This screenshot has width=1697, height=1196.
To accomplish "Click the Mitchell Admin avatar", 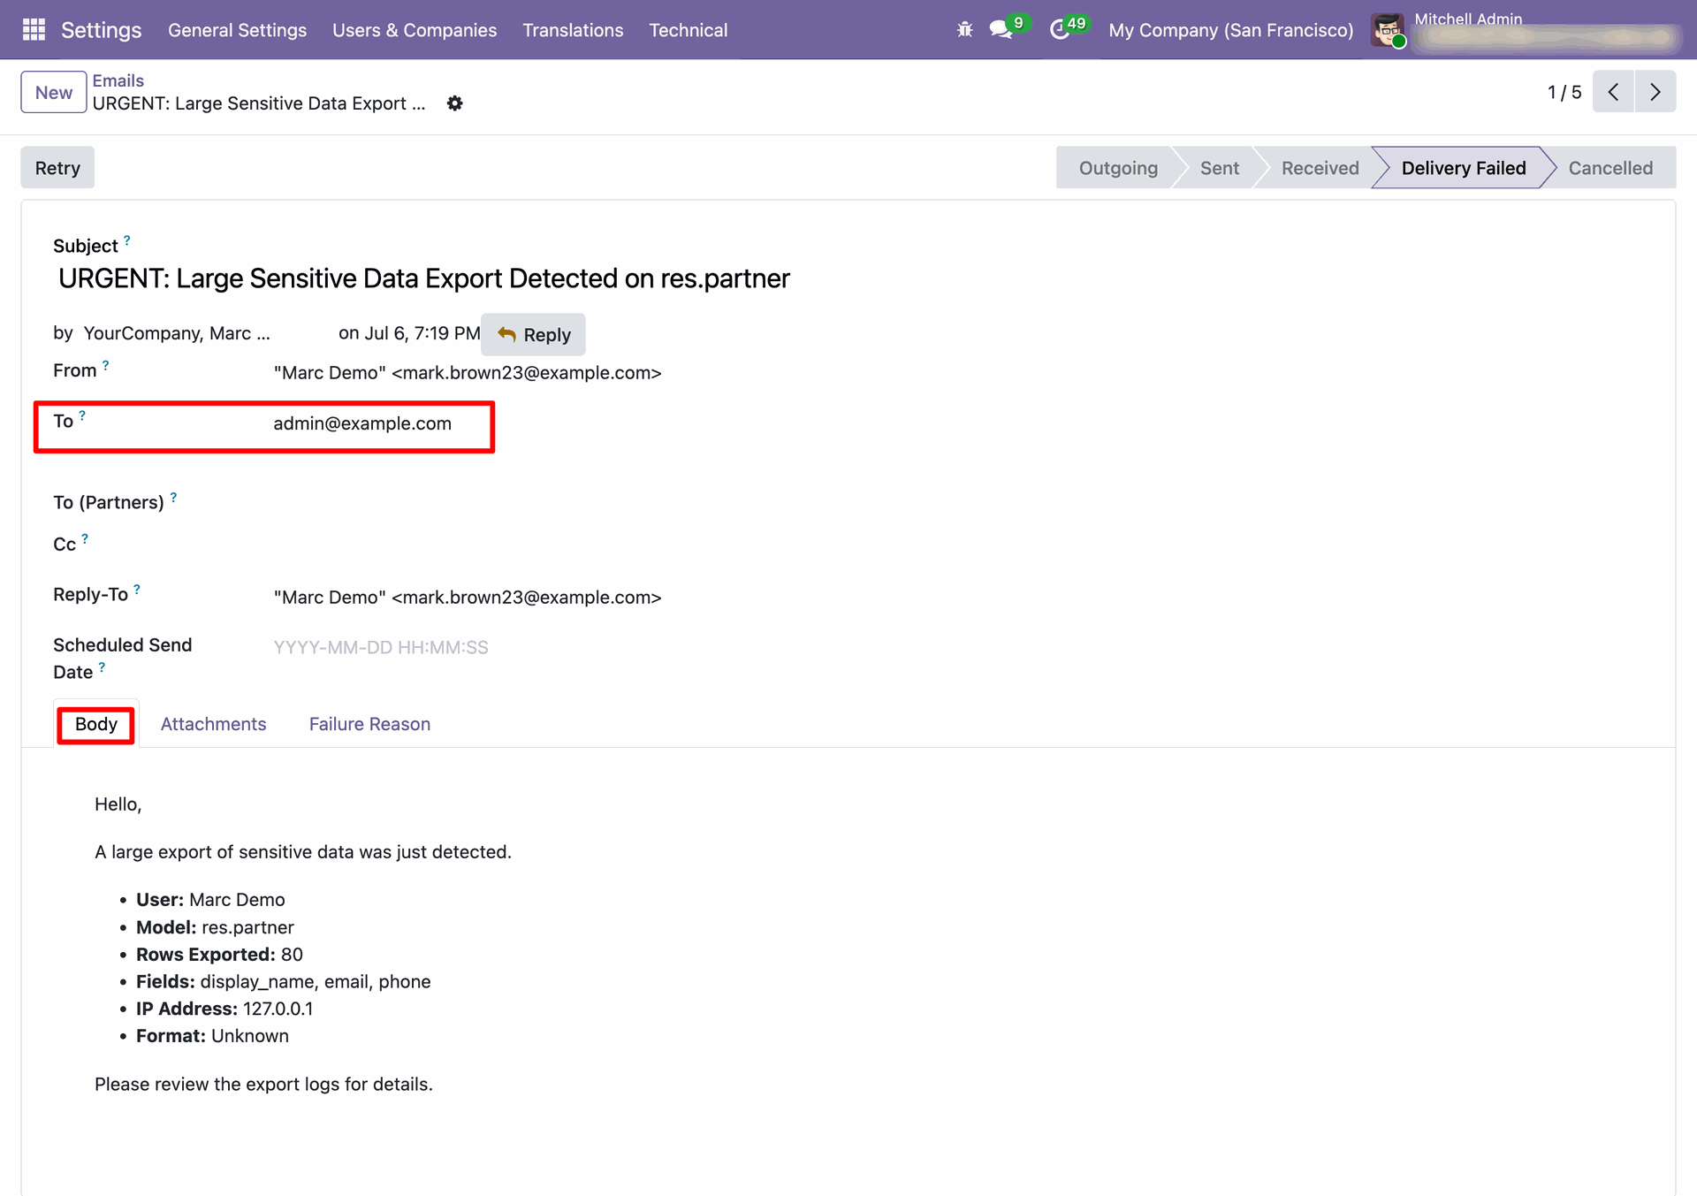I will coord(1388,30).
